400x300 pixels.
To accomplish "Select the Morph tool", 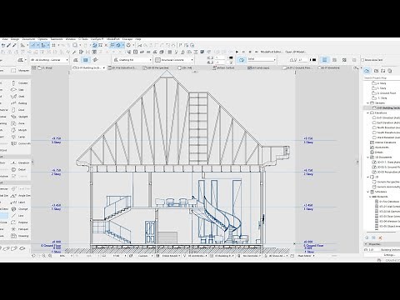I will [19, 130].
